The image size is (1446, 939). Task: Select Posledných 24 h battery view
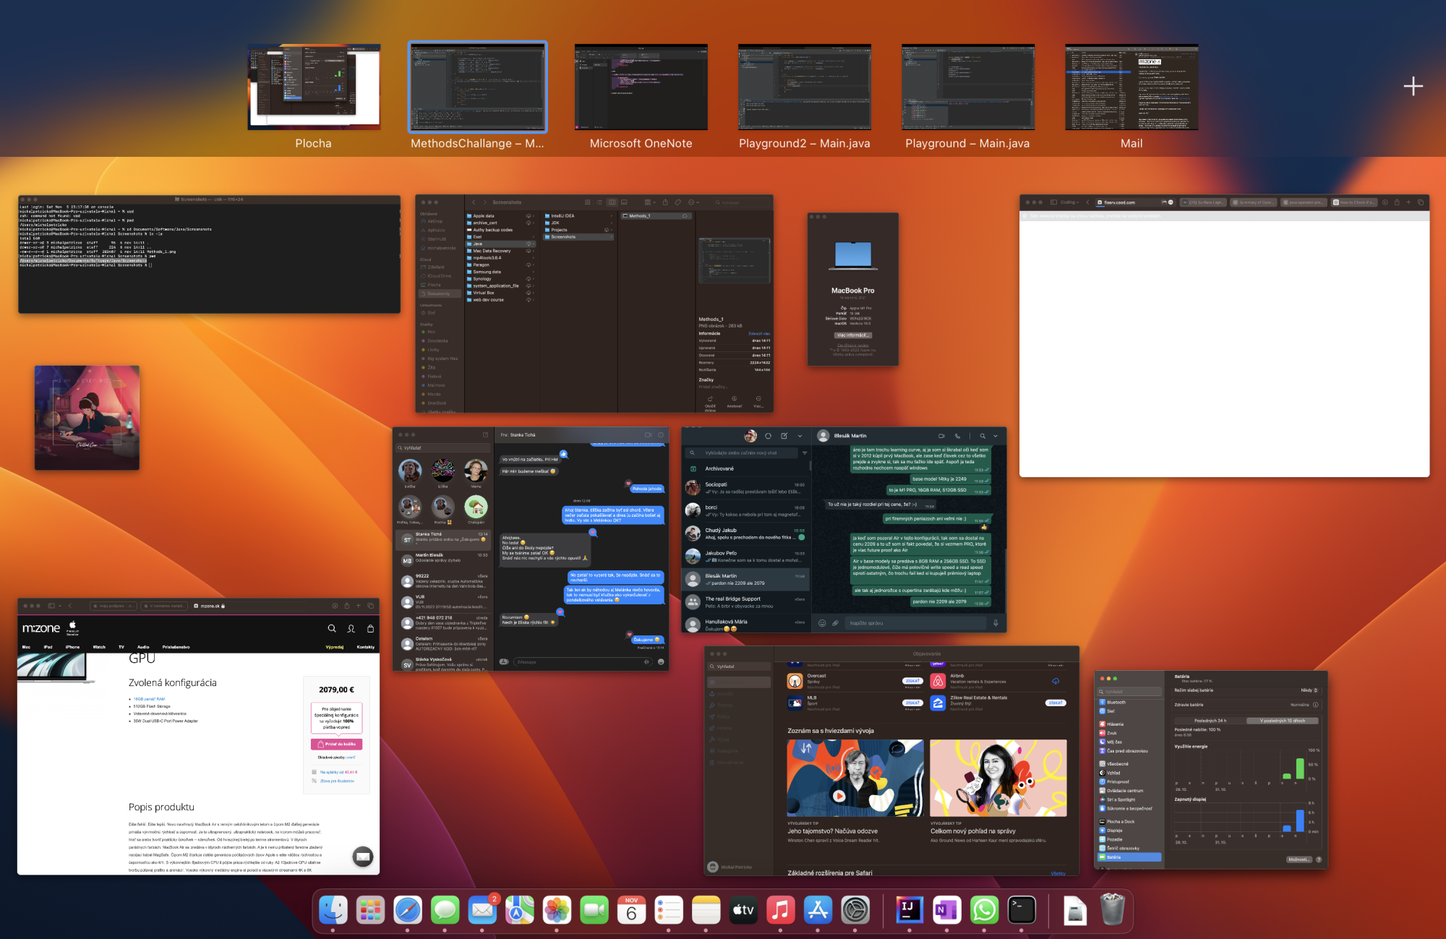coord(1210,721)
